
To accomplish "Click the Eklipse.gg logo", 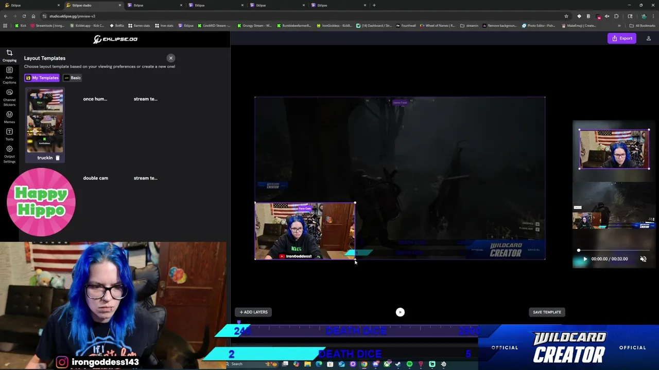I will click(115, 39).
